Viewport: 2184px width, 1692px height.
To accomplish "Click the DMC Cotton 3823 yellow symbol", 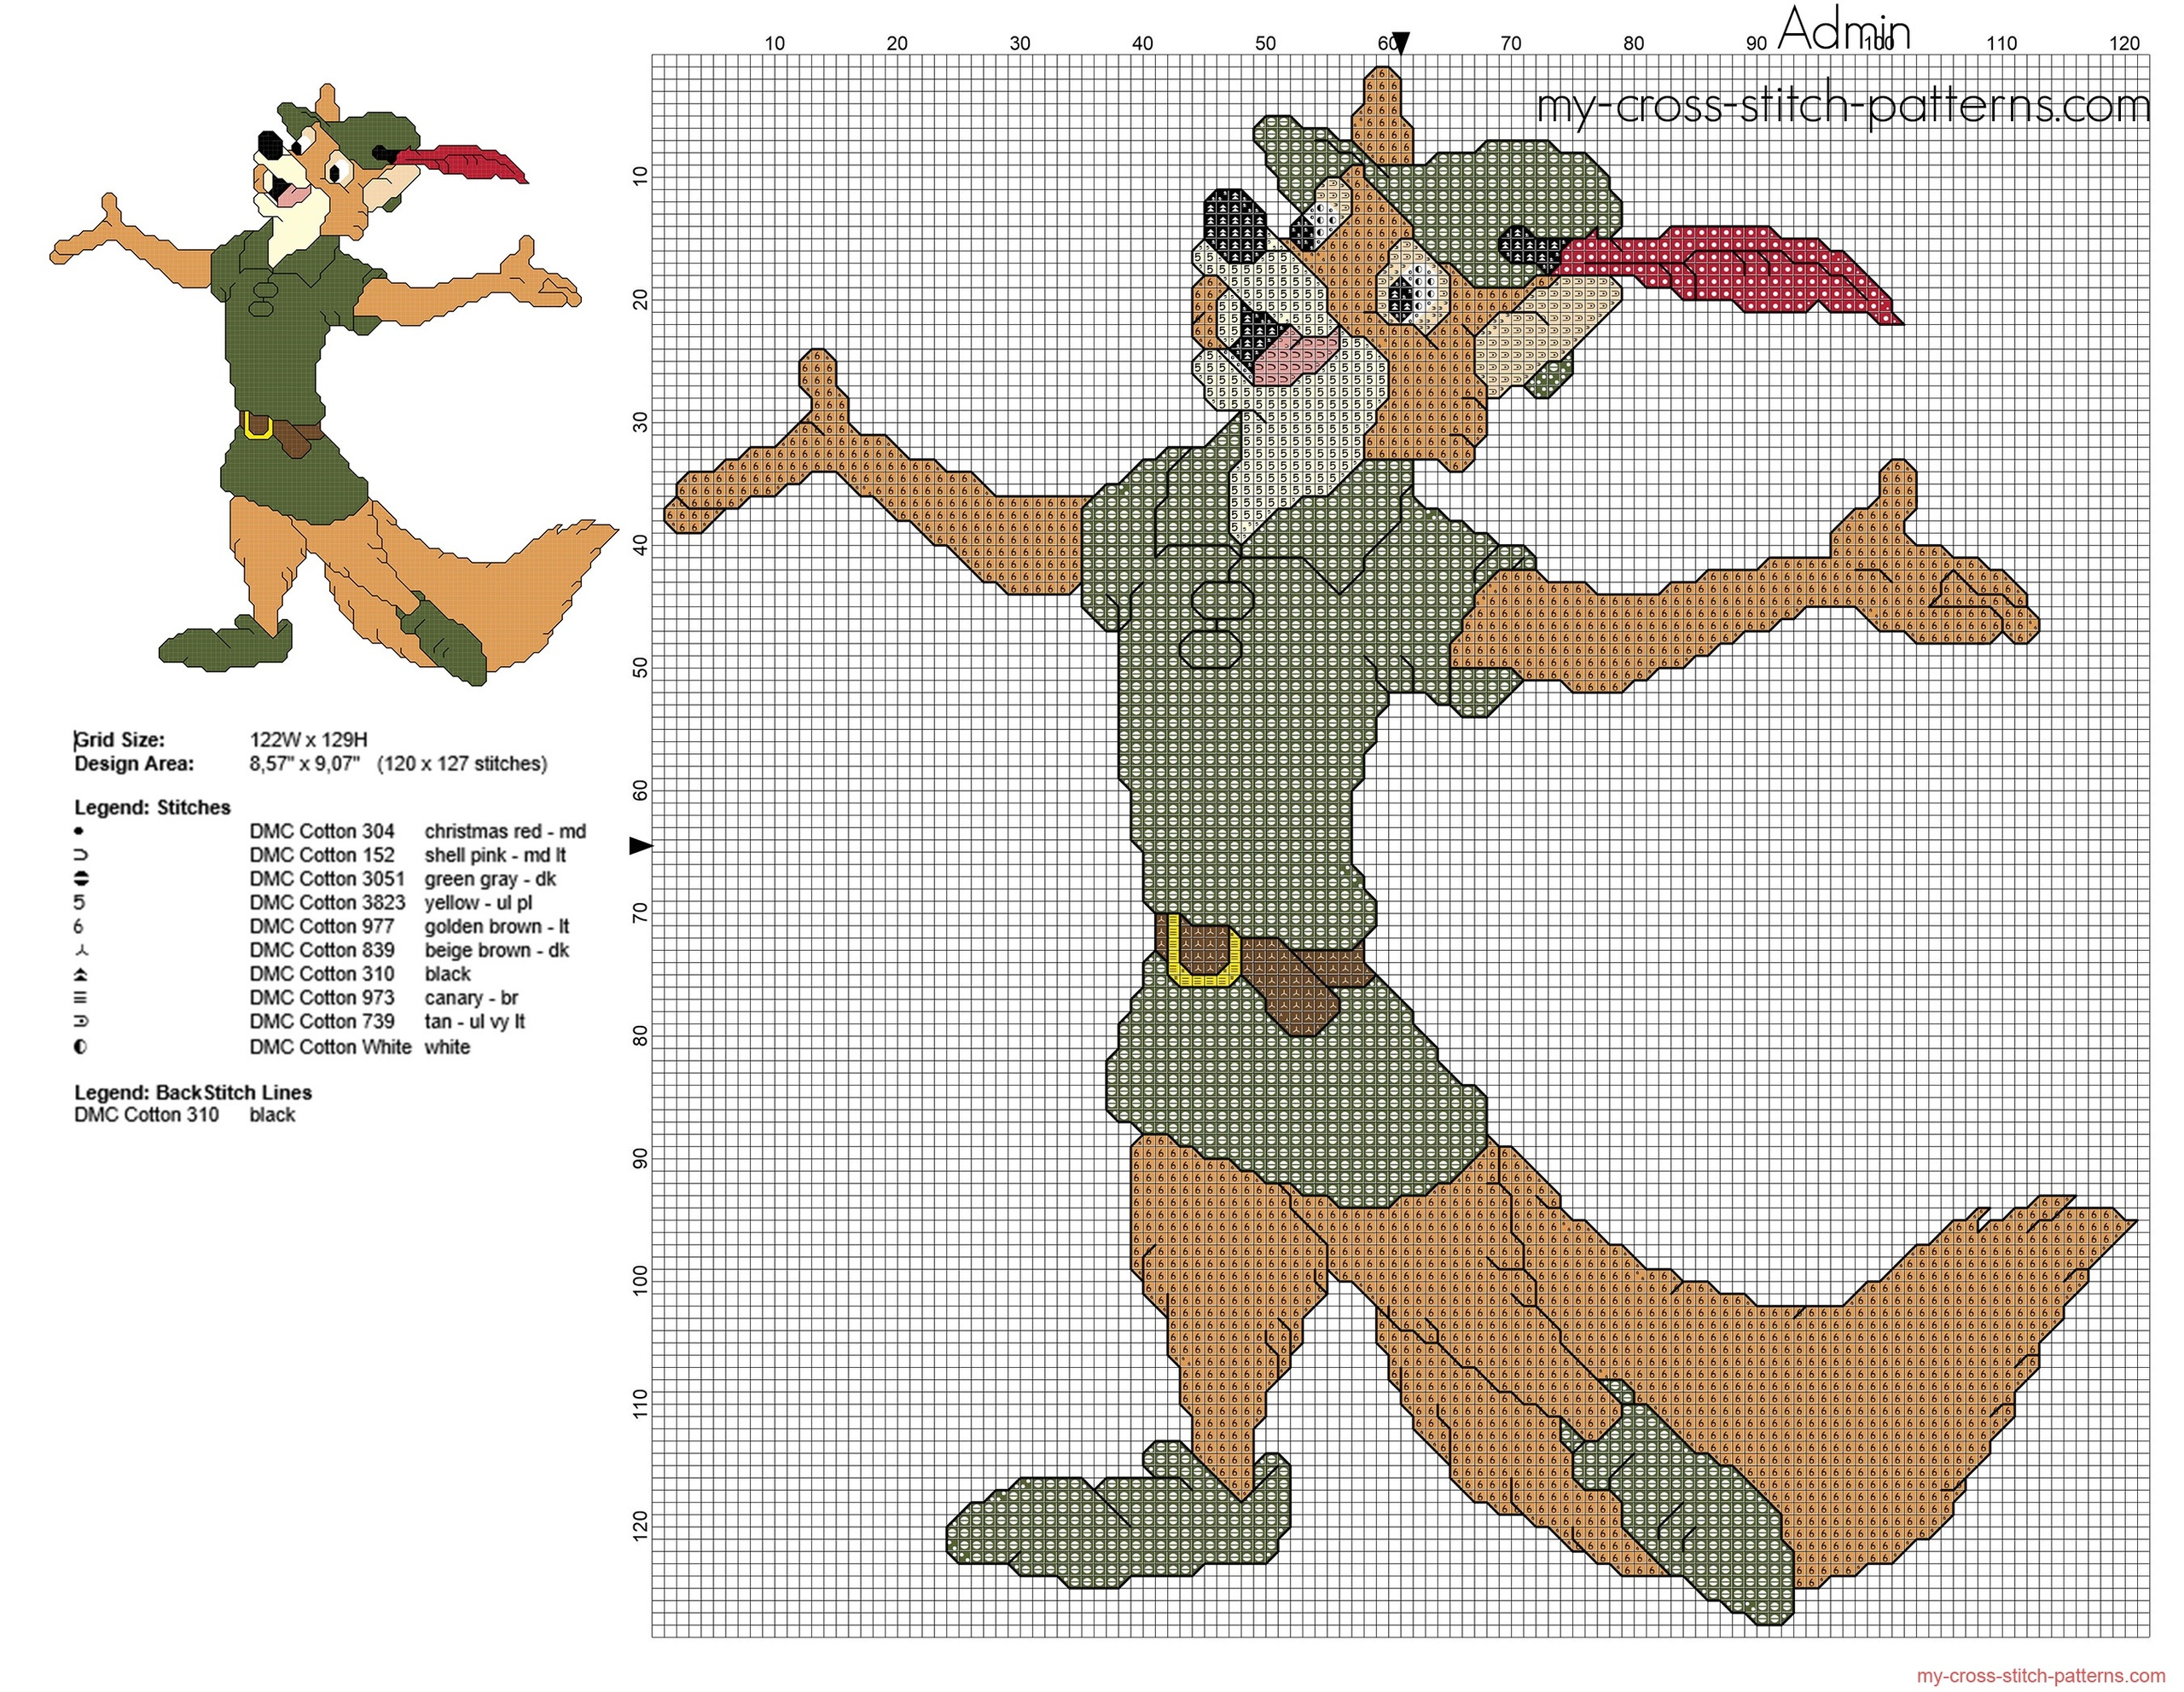I will point(80,902).
